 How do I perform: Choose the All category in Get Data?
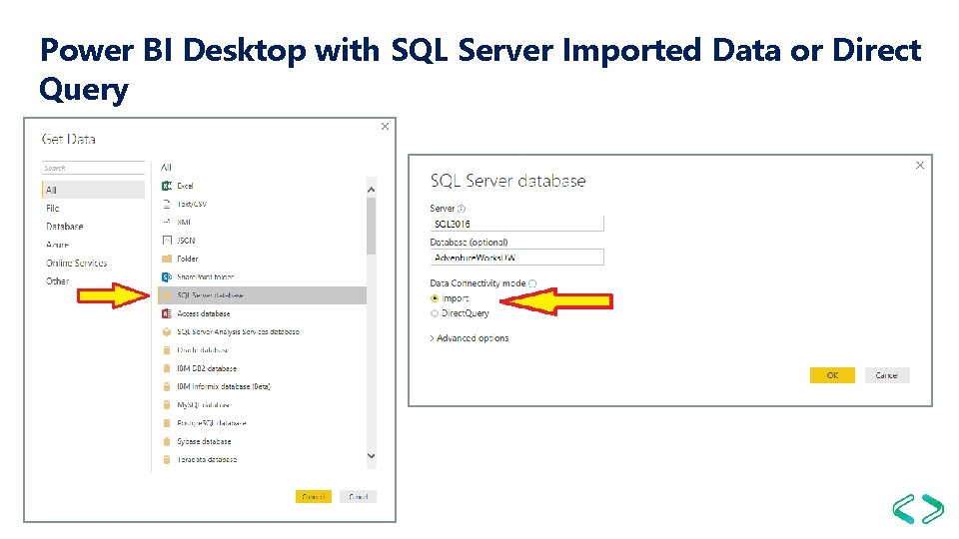coord(94,190)
